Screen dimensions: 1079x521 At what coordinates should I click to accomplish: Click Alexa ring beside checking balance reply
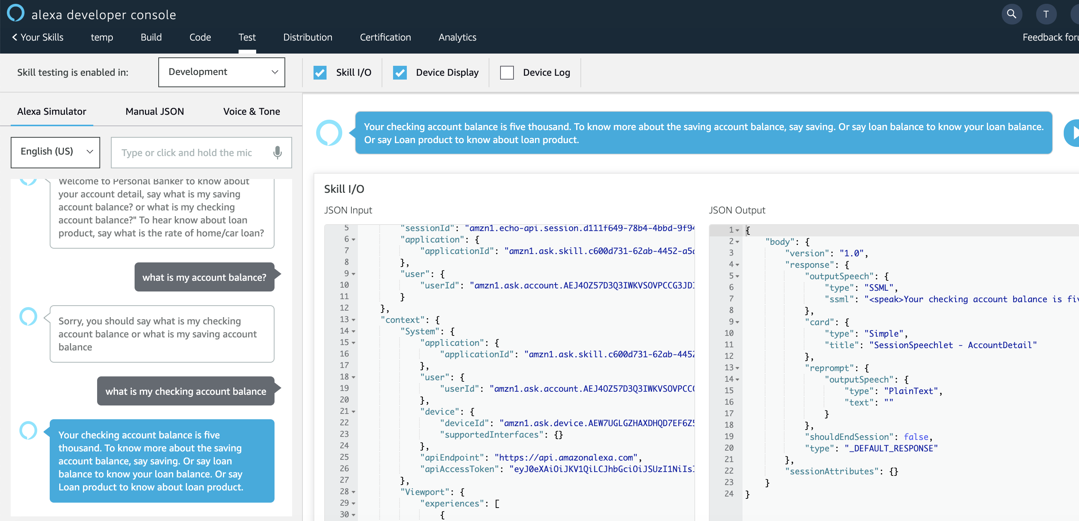point(28,430)
